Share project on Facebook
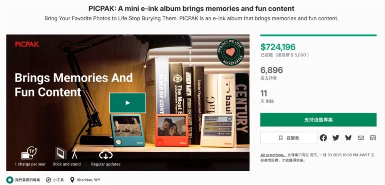 (323, 138)
